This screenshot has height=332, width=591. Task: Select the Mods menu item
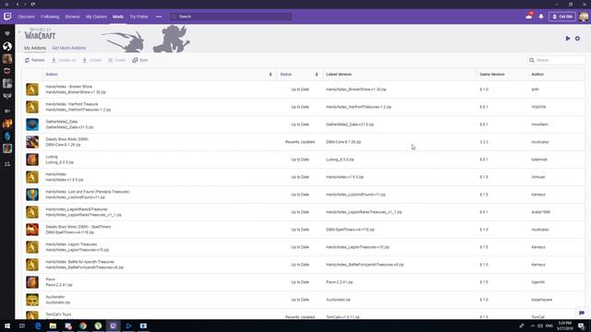118,17
